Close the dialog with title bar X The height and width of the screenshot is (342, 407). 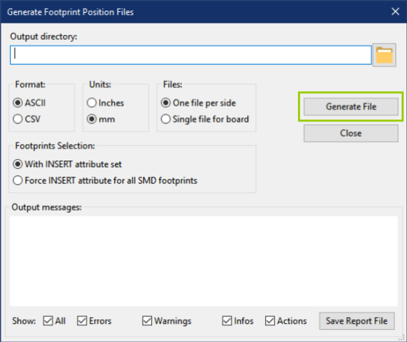click(x=396, y=11)
